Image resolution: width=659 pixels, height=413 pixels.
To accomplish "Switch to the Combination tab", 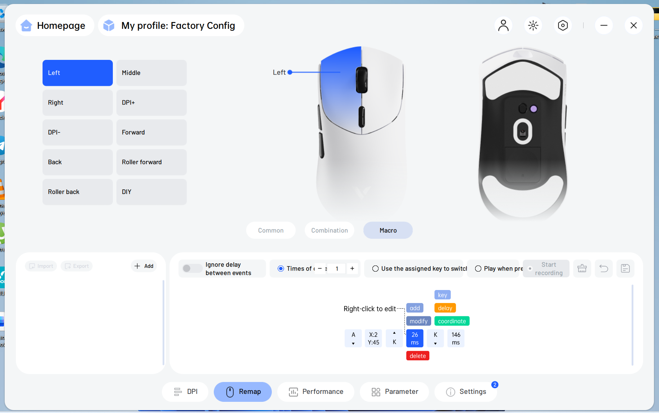I will click(x=329, y=230).
